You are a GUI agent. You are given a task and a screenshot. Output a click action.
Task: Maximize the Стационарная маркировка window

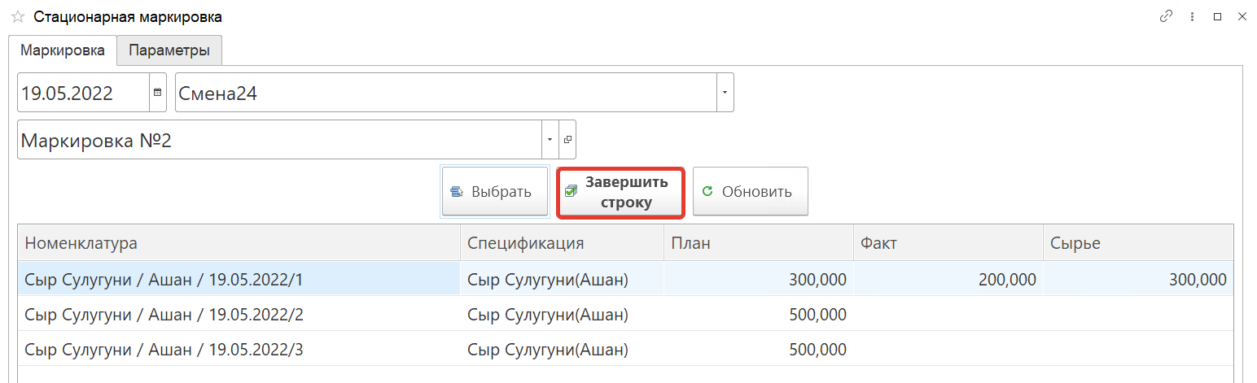click(x=1217, y=16)
